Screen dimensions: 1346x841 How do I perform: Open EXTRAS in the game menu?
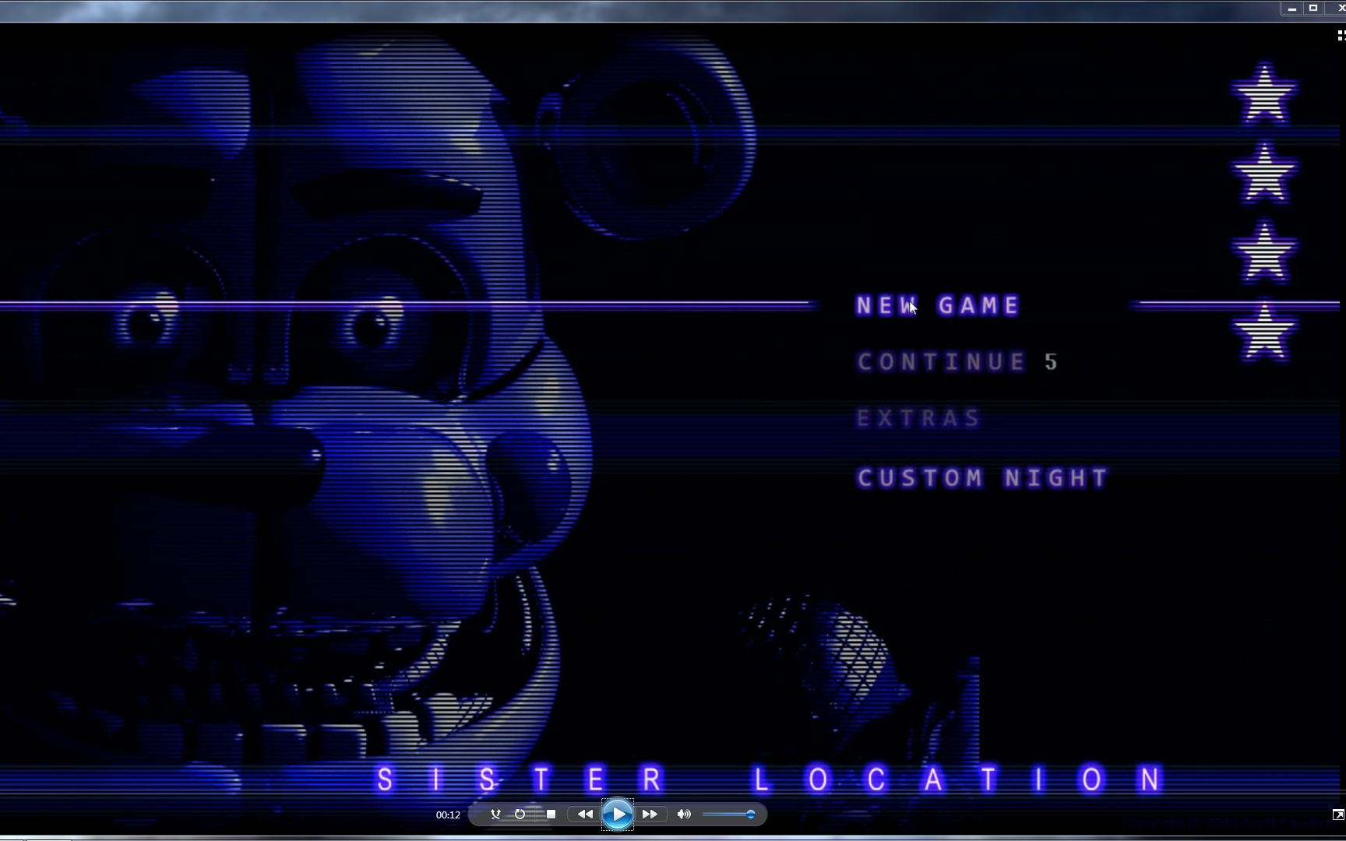click(918, 419)
